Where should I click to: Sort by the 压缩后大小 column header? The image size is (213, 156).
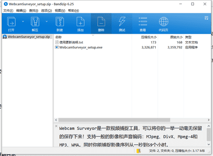pos(149,37)
